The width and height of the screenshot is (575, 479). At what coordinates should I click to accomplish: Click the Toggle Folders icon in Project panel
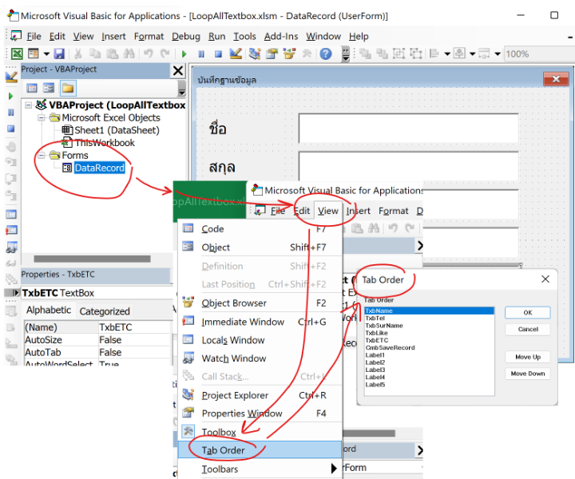(x=68, y=88)
